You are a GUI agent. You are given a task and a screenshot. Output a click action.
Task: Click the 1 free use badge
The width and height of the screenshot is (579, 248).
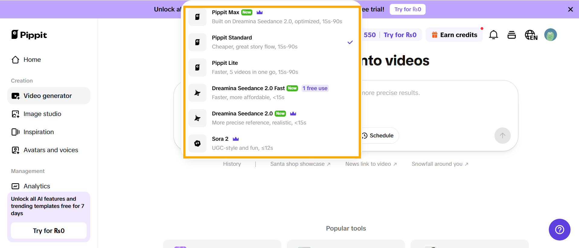[x=315, y=88]
